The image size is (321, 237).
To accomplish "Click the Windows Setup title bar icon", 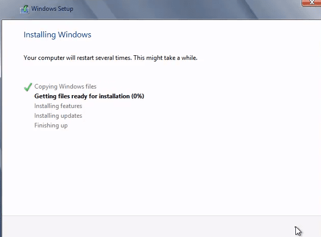I will coord(25,9).
